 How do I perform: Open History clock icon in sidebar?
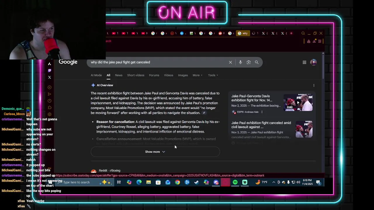click(49, 101)
